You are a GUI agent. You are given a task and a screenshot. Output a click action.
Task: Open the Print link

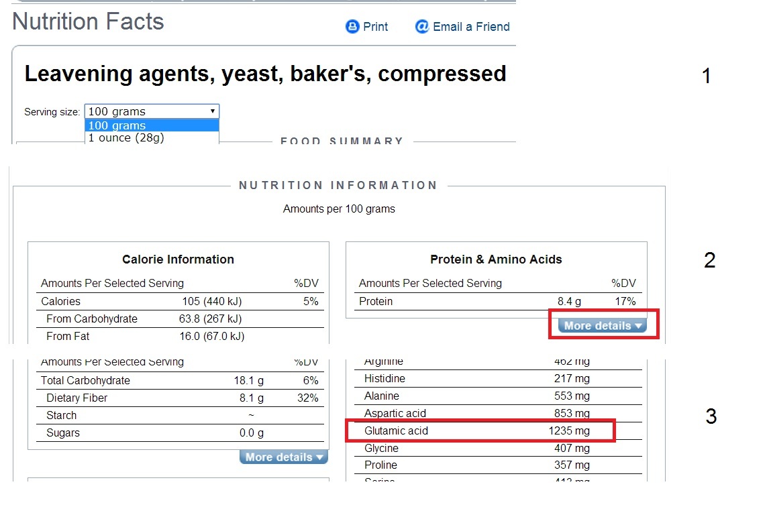[375, 27]
